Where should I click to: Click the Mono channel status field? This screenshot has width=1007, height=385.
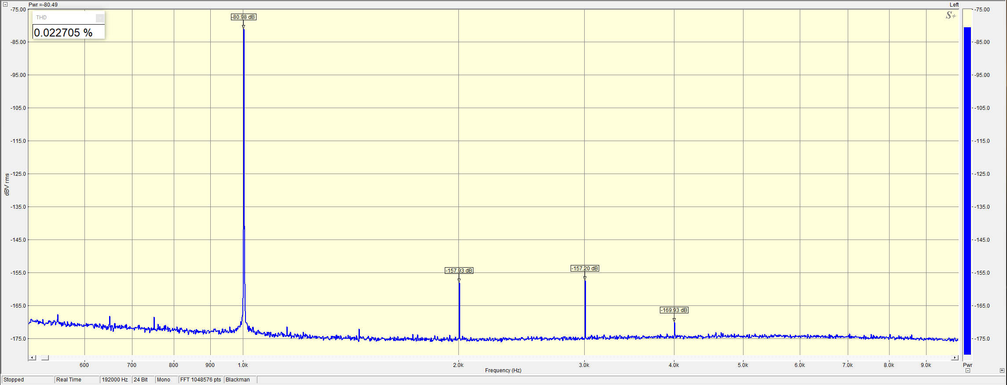click(x=167, y=380)
